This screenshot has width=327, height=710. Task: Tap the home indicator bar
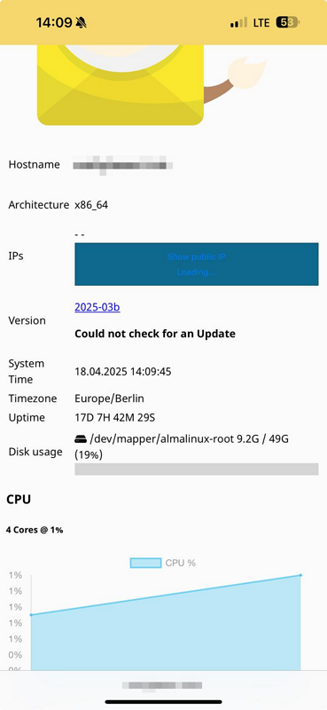(x=164, y=702)
